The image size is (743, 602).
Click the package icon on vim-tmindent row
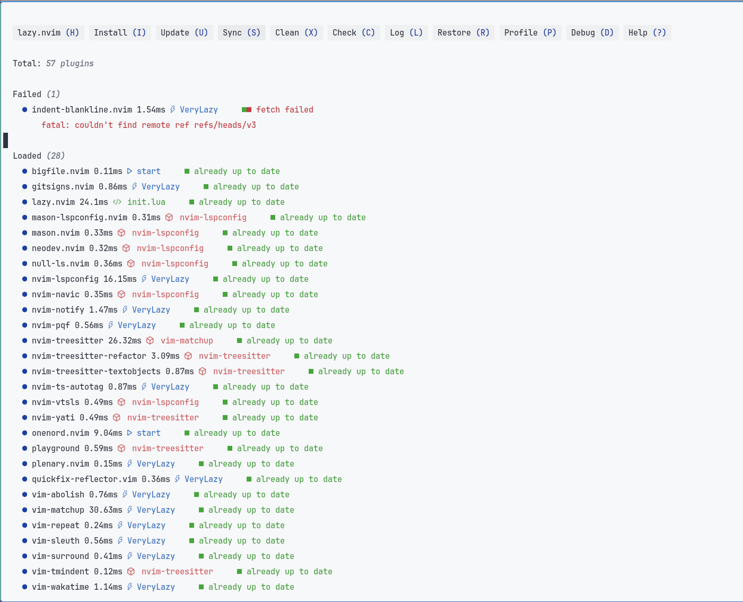coord(131,571)
